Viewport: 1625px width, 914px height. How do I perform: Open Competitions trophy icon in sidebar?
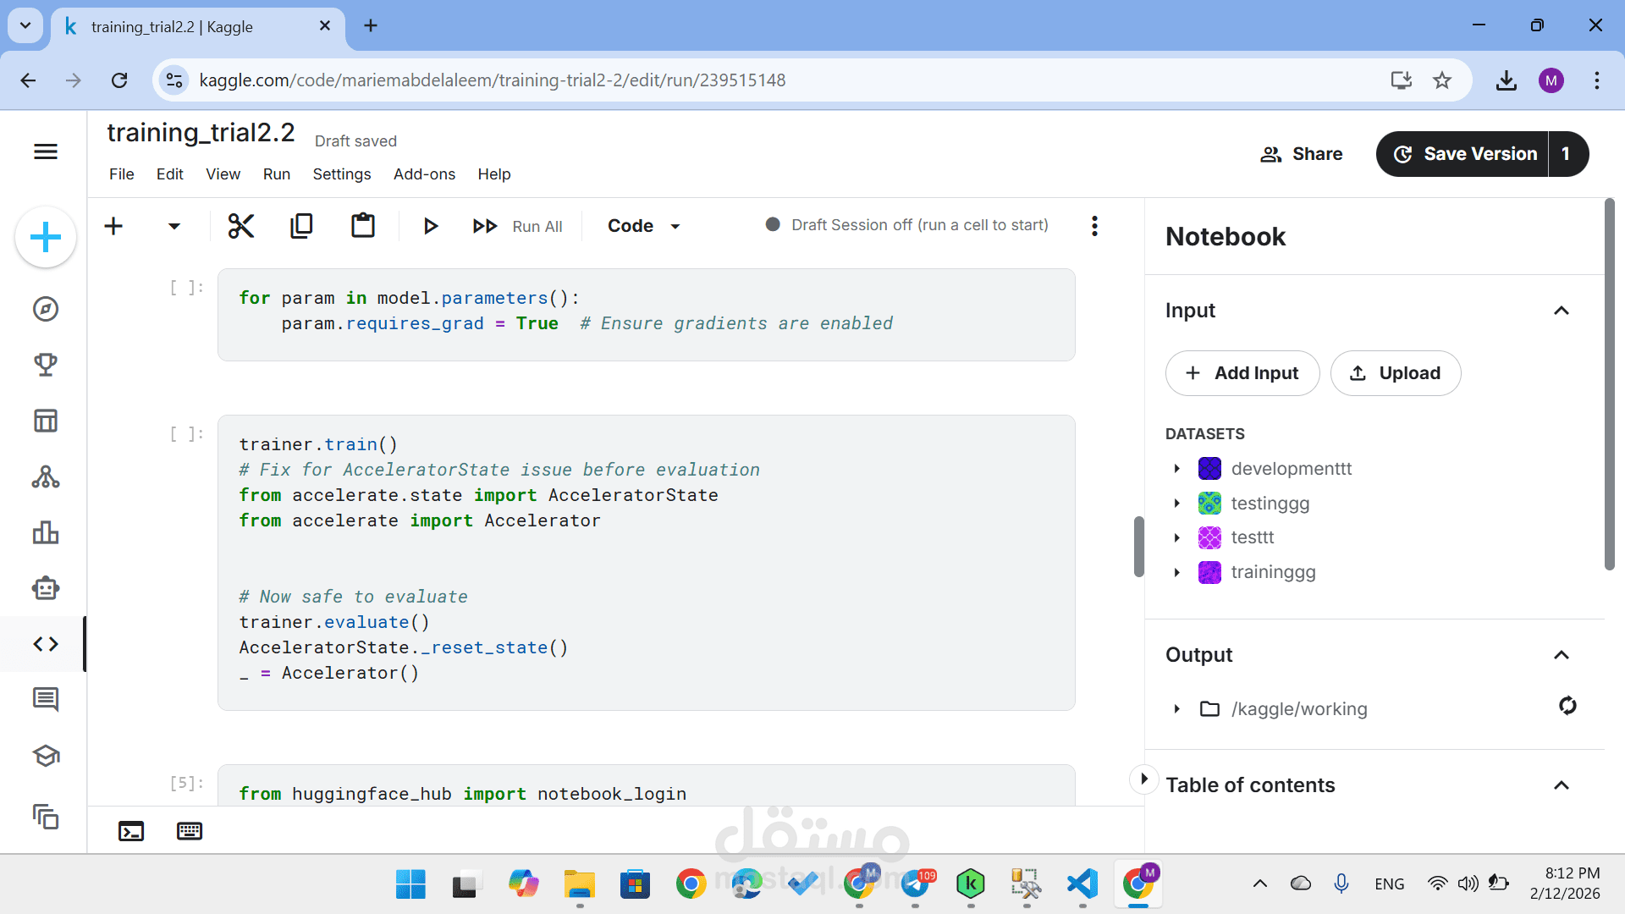coord(46,365)
